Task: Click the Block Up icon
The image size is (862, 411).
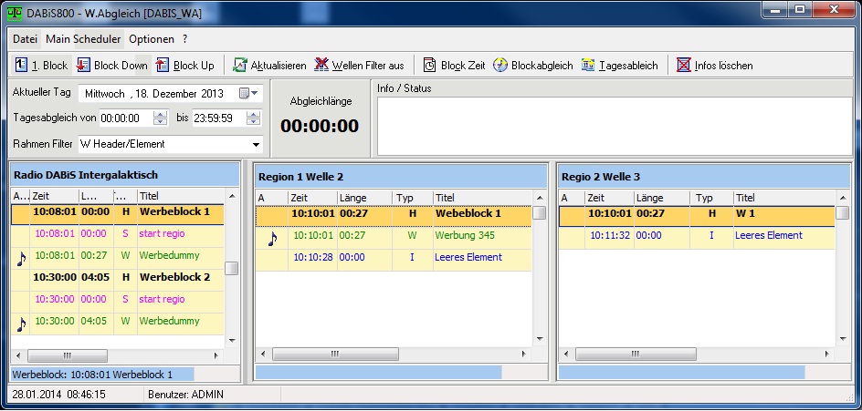Action: point(163,66)
